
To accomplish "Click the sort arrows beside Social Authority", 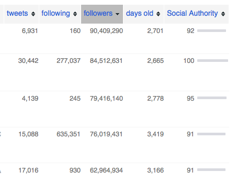I will point(223,14).
